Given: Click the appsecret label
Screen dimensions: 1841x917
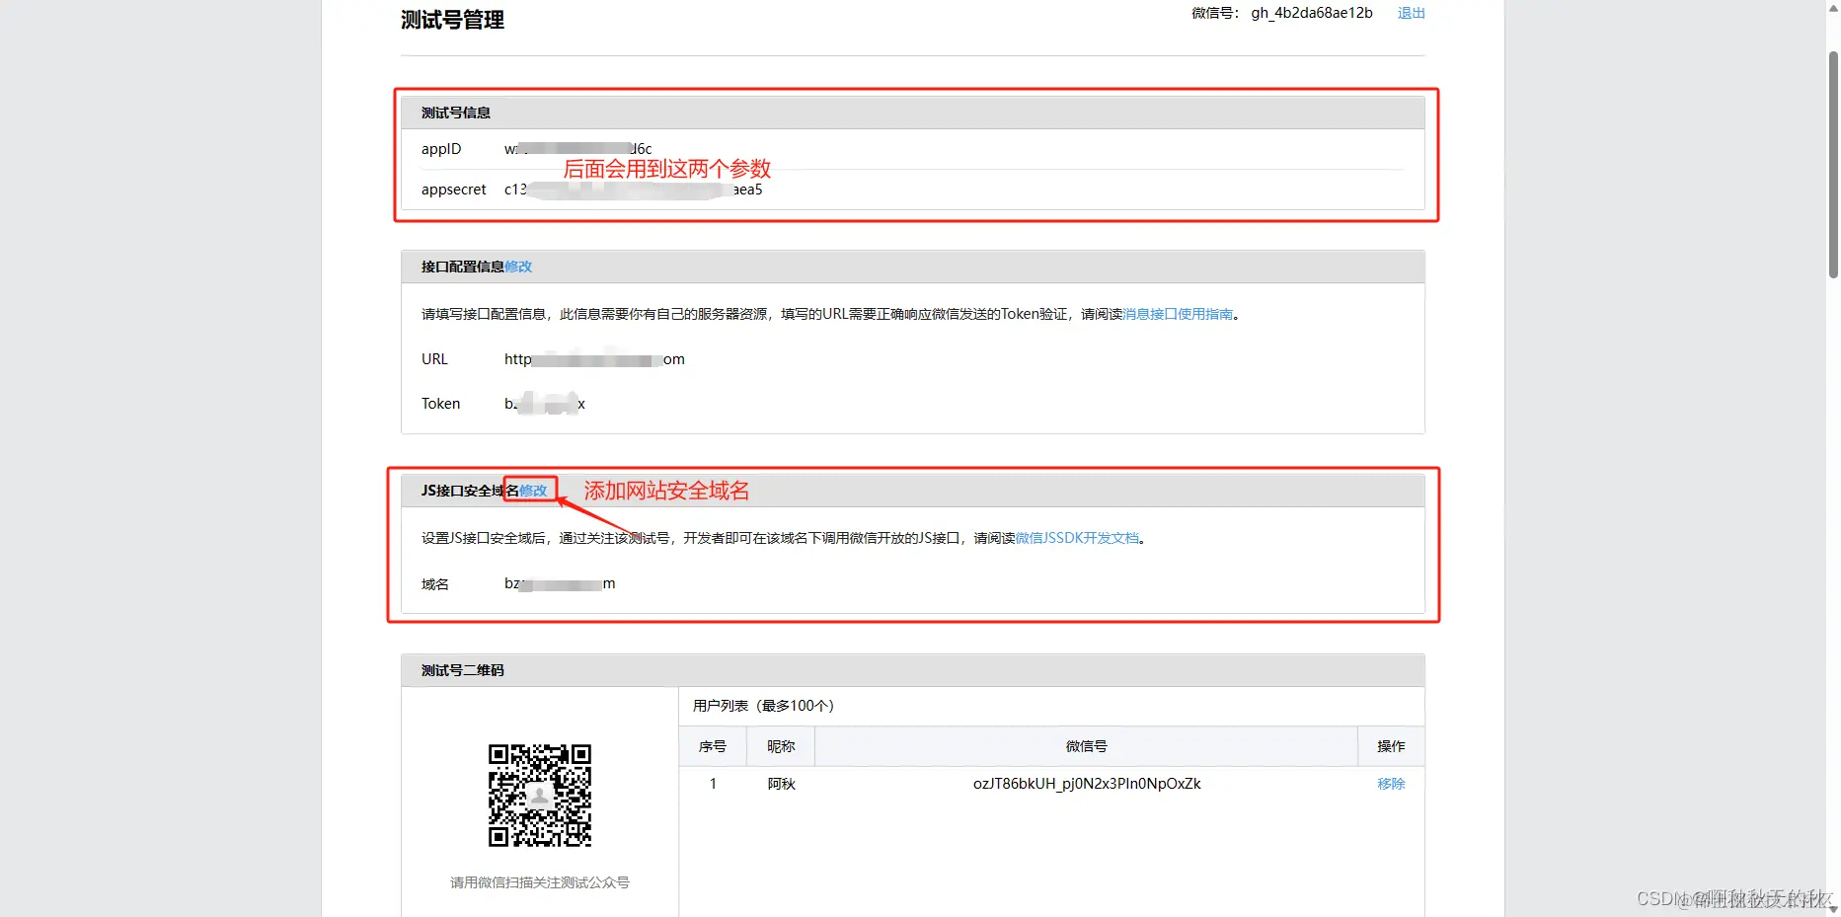Looking at the screenshot, I should tap(454, 190).
